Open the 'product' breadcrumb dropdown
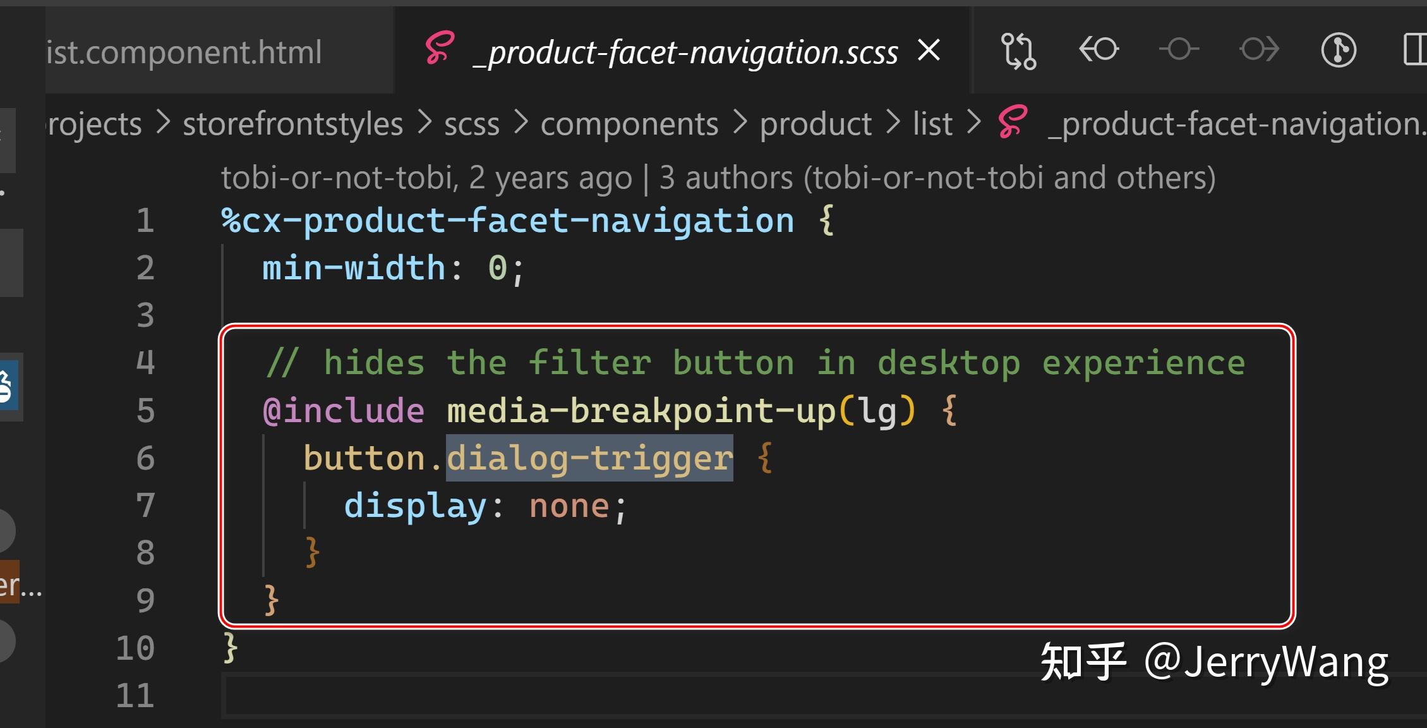1427x728 pixels. point(815,124)
